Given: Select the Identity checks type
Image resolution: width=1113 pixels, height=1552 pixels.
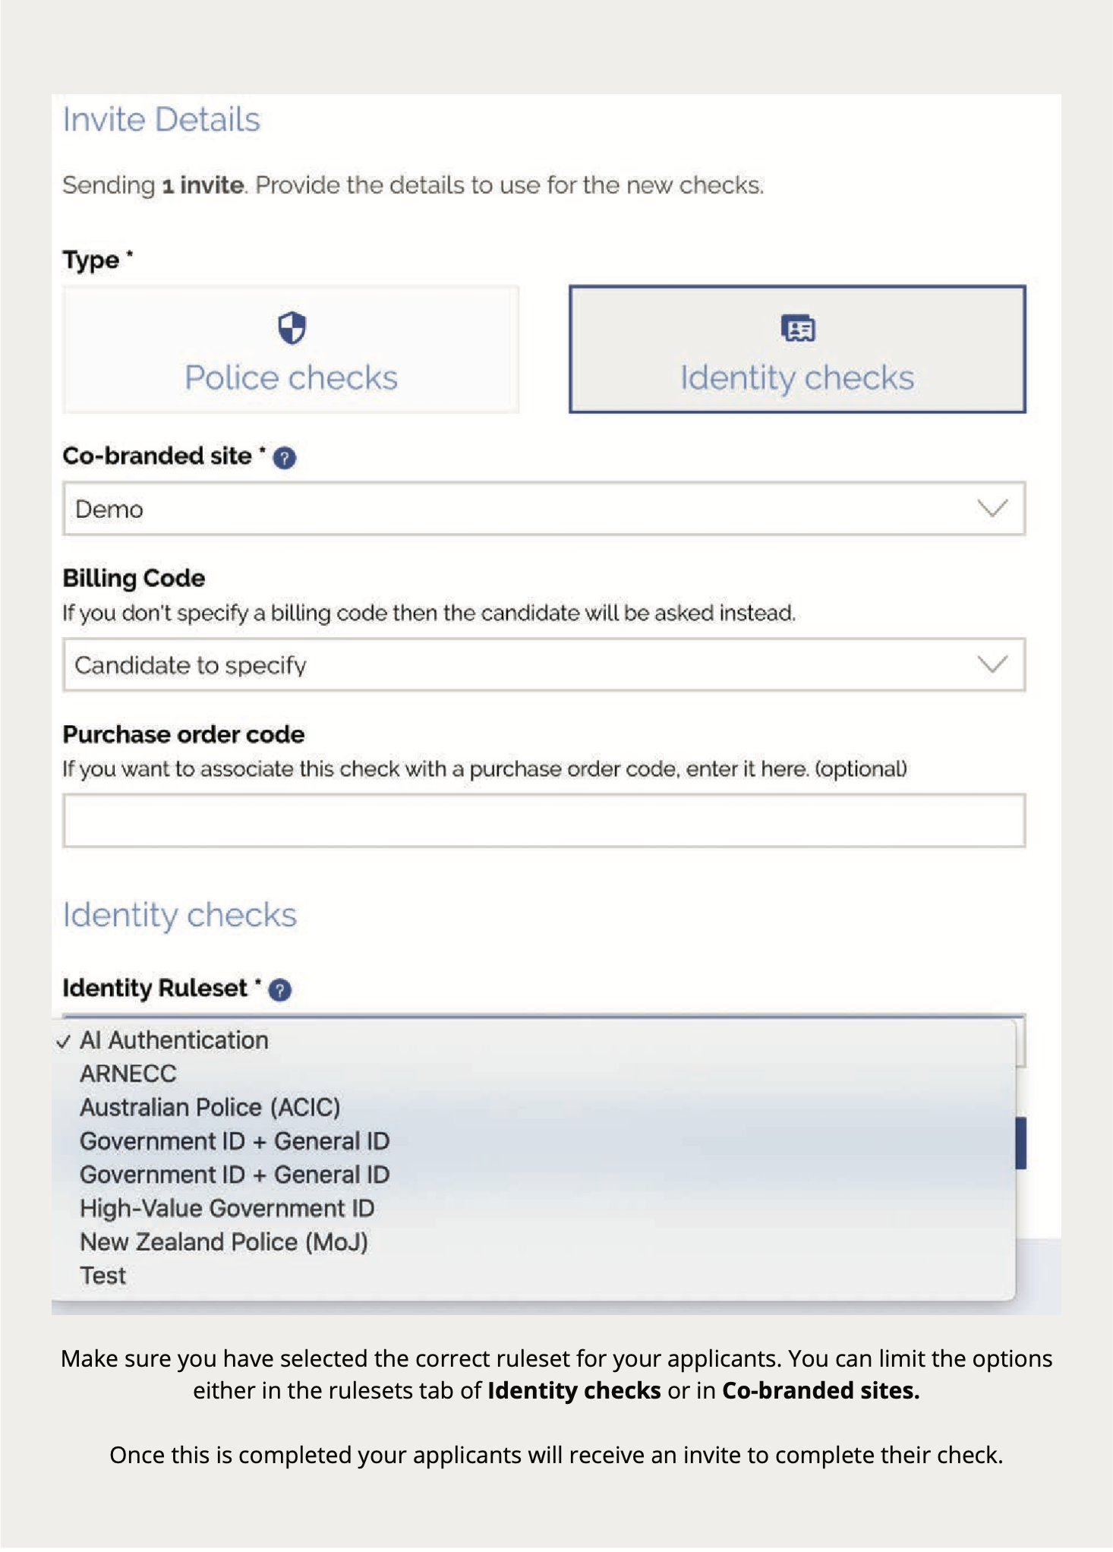Looking at the screenshot, I should 797,350.
